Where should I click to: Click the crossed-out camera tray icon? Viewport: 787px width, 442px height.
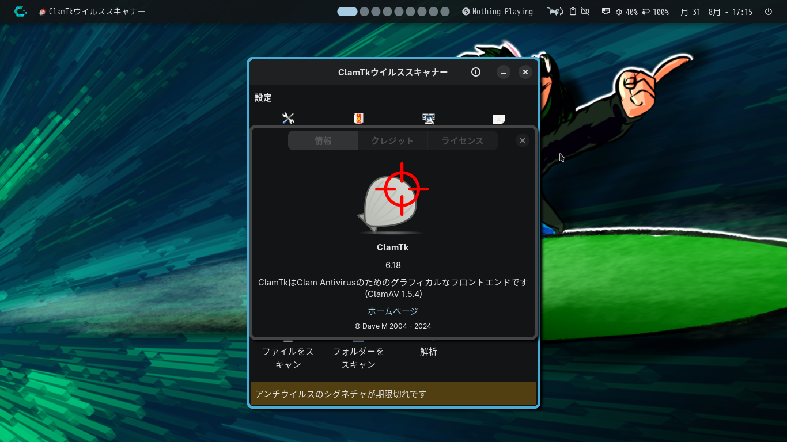point(585,12)
